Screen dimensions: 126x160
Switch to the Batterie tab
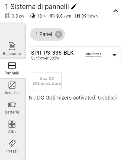pos(12,107)
